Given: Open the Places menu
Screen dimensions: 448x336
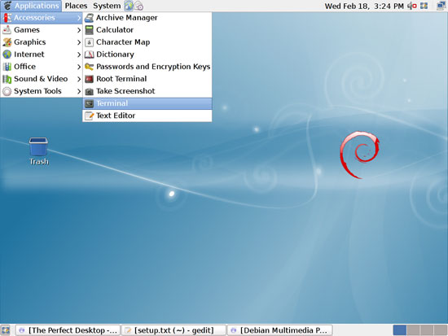Looking at the screenshot, I should point(76,6).
